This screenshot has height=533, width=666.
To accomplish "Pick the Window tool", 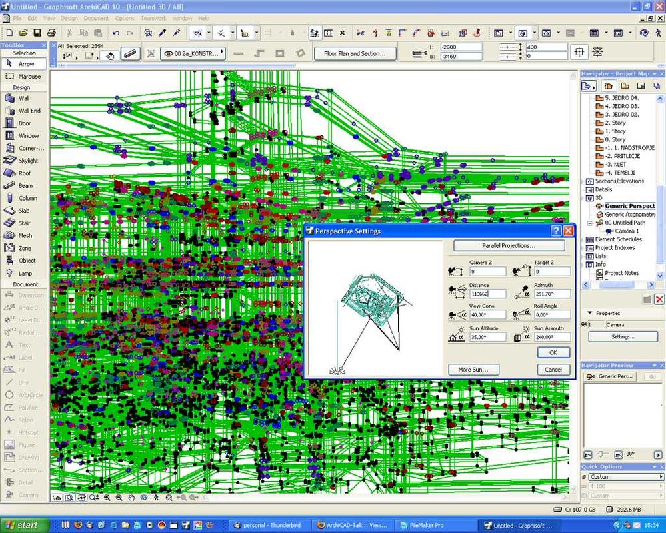I will pos(24,135).
